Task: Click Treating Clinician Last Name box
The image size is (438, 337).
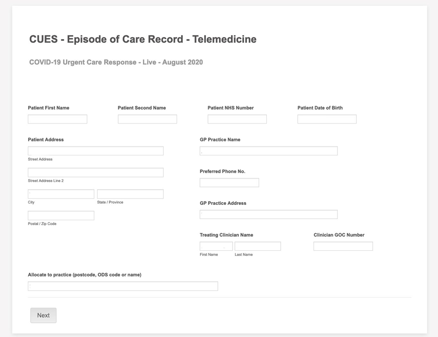Action: [x=257, y=246]
